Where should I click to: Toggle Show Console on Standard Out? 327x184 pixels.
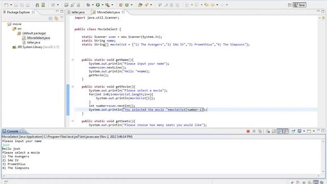point(279,131)
